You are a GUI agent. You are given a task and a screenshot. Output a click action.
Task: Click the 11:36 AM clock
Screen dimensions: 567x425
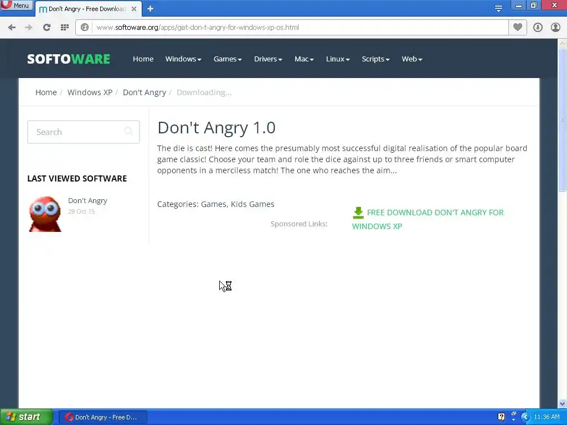click(547, 417)
